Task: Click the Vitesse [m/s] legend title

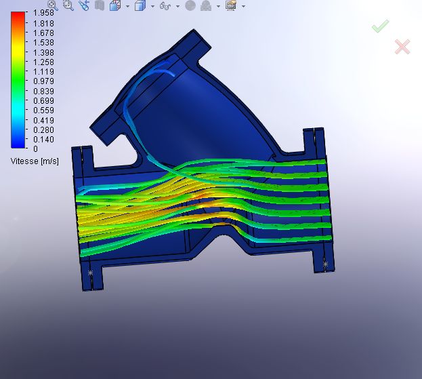Action: (x=35, y=161)
